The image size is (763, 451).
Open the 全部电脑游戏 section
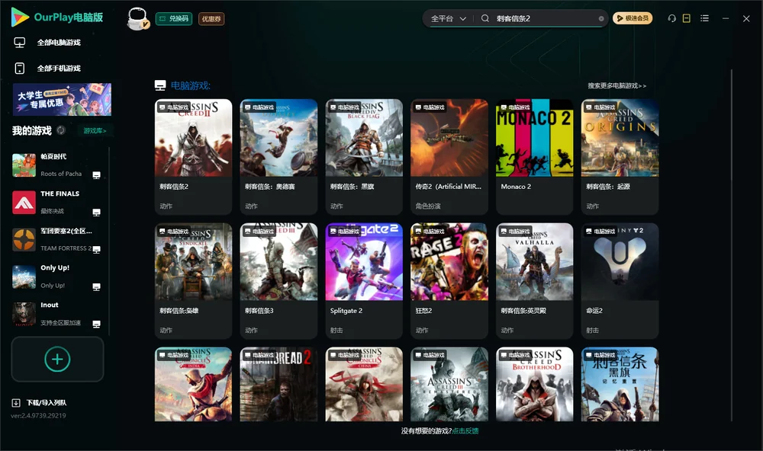coord(47,43)
